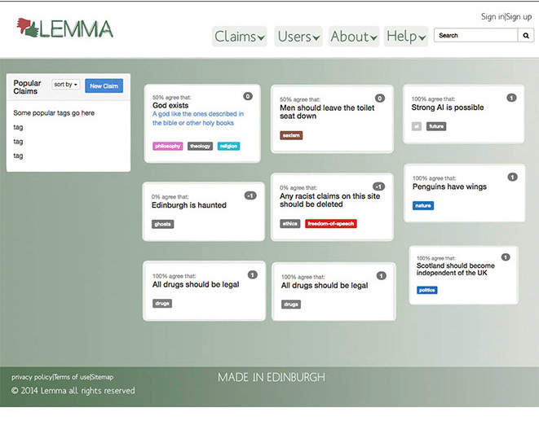Open the Strong AI is possible claim
The width and height of the screenshot is (539, 421).
pyautogui.click(x=448, y=107)
